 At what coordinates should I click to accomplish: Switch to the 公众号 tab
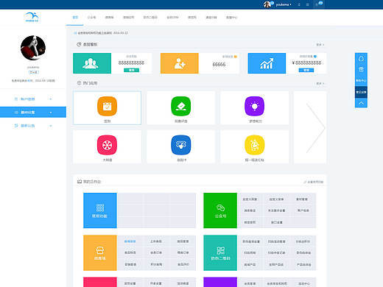(91, 18)
